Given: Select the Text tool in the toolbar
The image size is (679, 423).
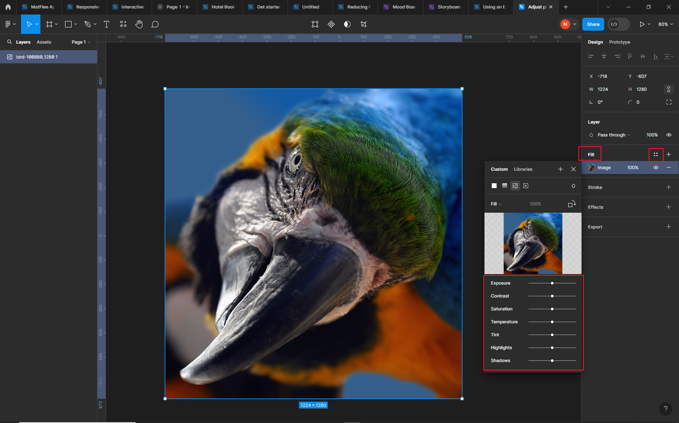Looking at the screenshot, I should coord(107,24).
